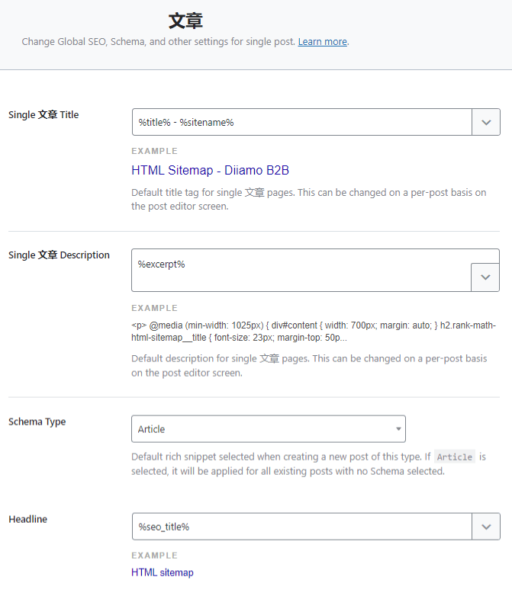
Task: Click the 文章 page heading
Action: tap(185, 20)
